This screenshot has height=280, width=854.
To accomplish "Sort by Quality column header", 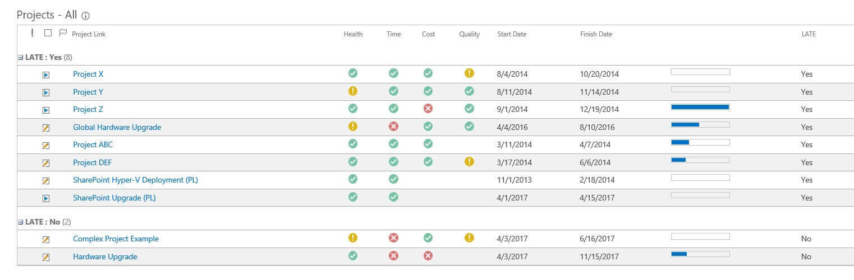I will pyautogui.click(x=469, y=34).
